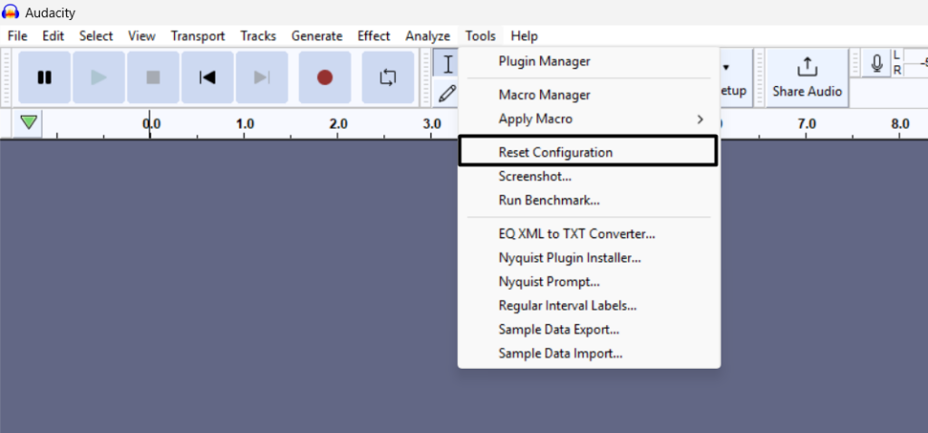Image resolution: width=928 pixels, height=433 pixels.
Task: Click the microphone record meter icon
Action: point(876,63)
